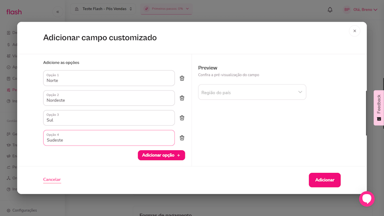Collapse the sidebar with double-chevron icon
Screen dimensions: 384x216
58,12
